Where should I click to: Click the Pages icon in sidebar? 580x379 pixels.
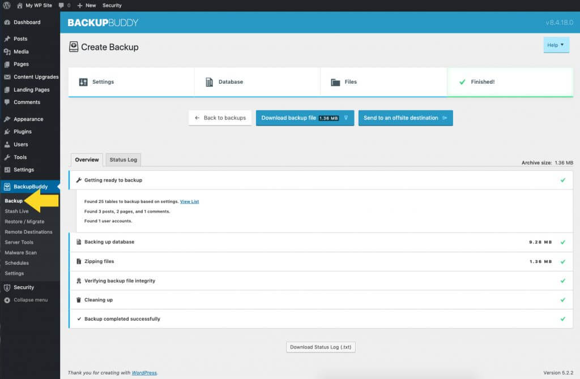(7, 64)
